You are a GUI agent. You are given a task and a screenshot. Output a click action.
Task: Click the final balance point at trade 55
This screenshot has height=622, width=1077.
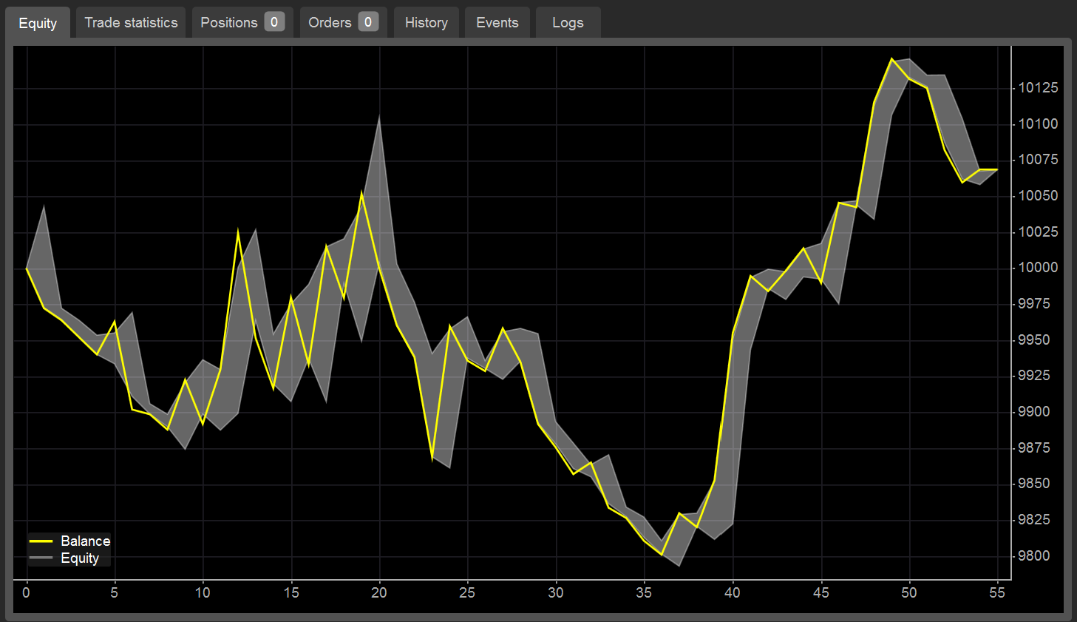click(x=997, y=170)
